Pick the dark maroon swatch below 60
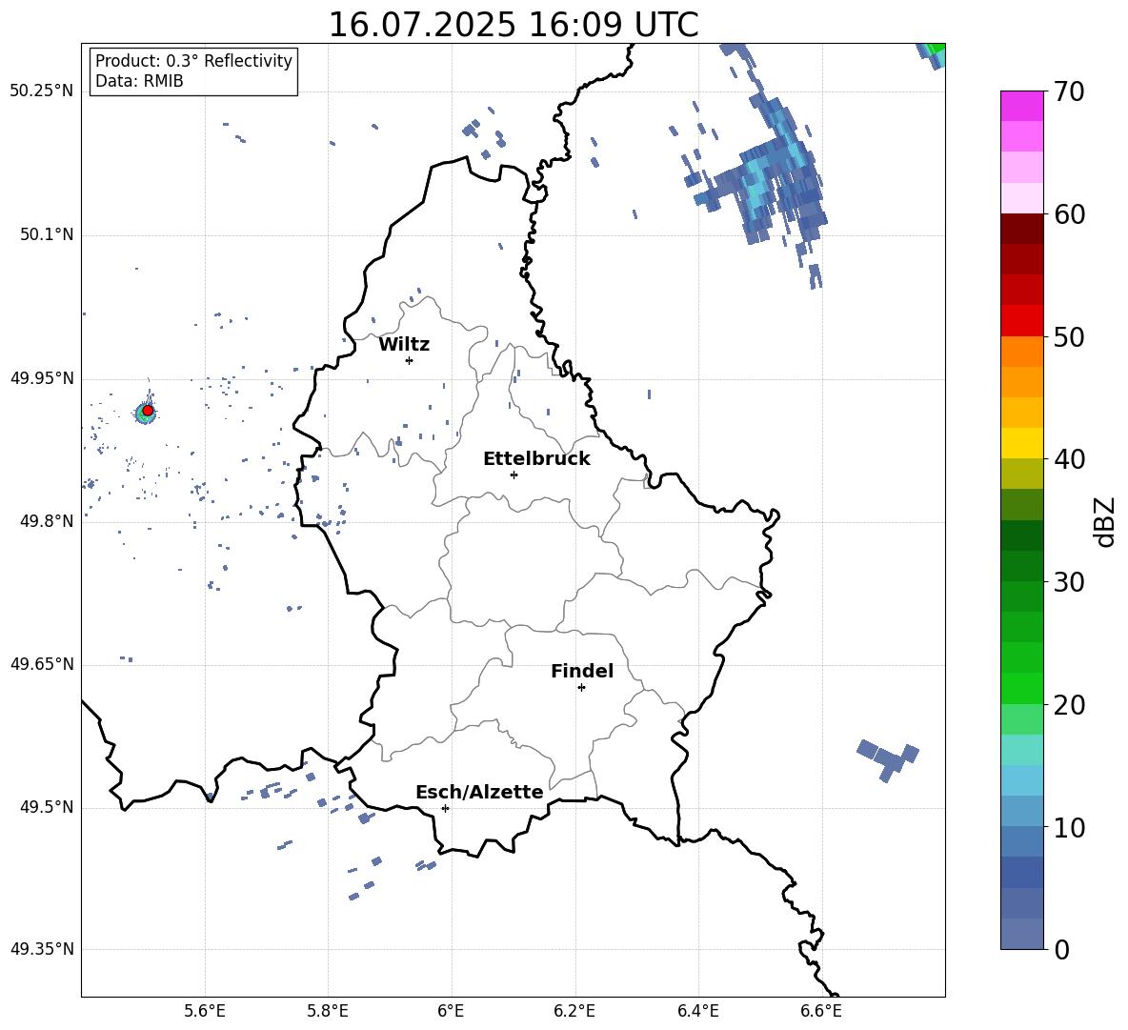Image resolution: width=1128 pixels, height=1030 pixels. coord(1021,229)
